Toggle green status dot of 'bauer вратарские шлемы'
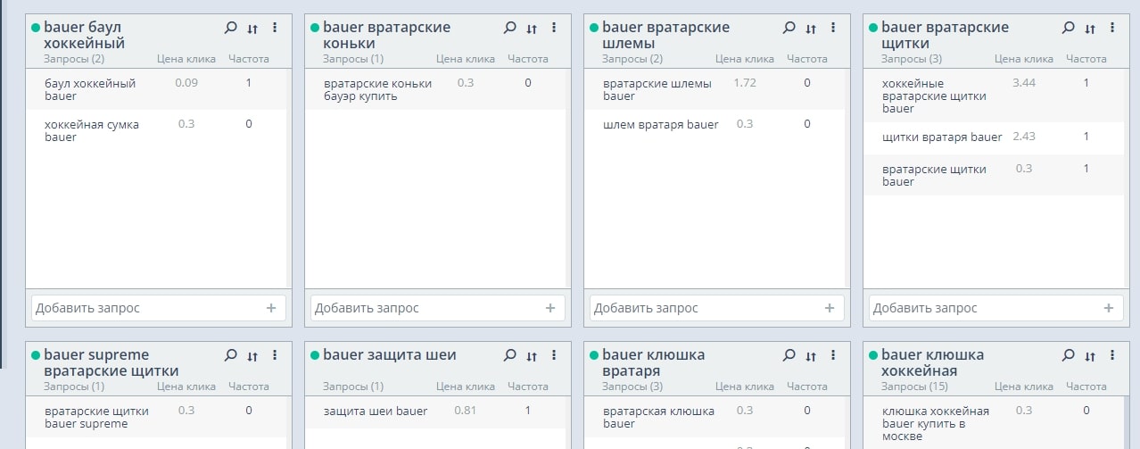The height and width of the screenshot is (449, 1140). 594,28
